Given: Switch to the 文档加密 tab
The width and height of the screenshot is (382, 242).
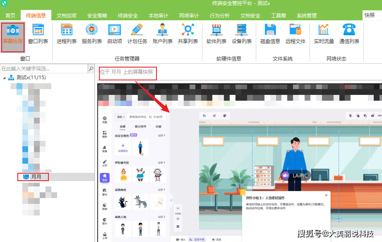Looking at the screenshot, I should click(x=66, y=16).
